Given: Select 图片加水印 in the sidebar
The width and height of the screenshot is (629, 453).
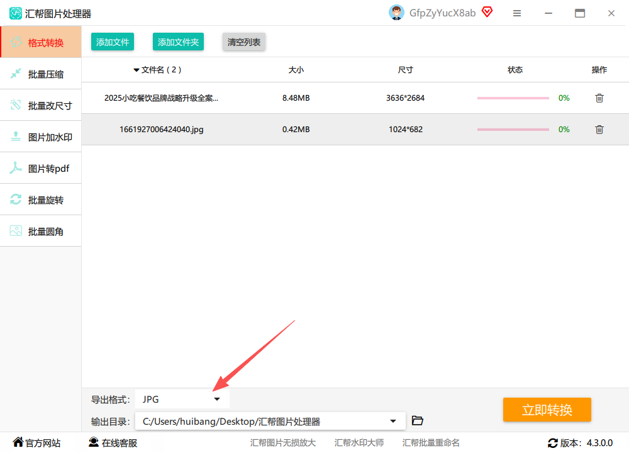Looking at the screenshot, I should click(x=40, y=137).
